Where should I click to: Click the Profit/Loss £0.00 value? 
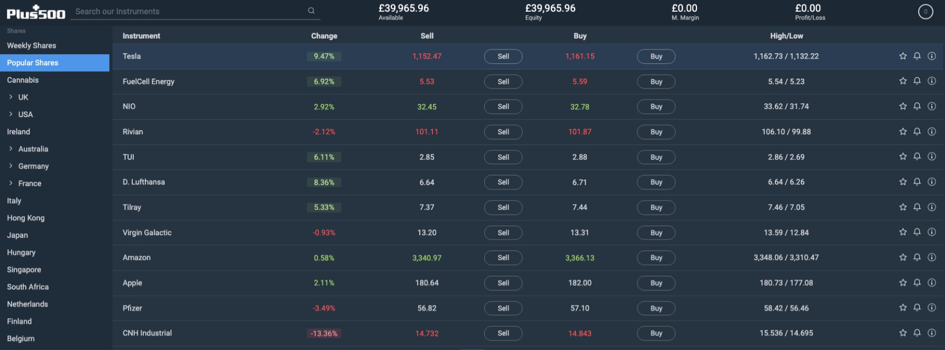point(808,8)
